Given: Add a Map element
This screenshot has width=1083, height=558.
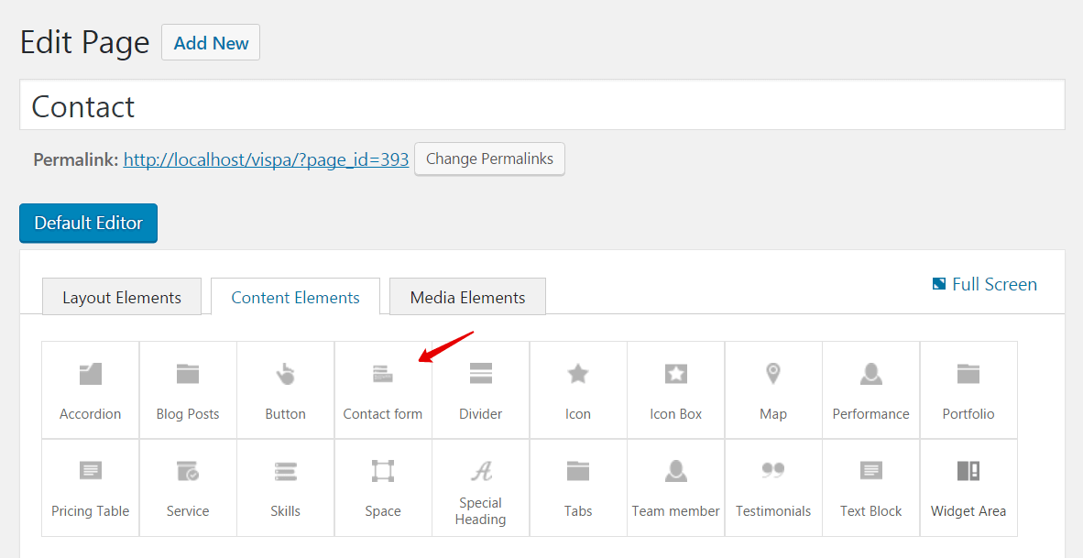Looking at the screenshot, I should pos(773,389).
